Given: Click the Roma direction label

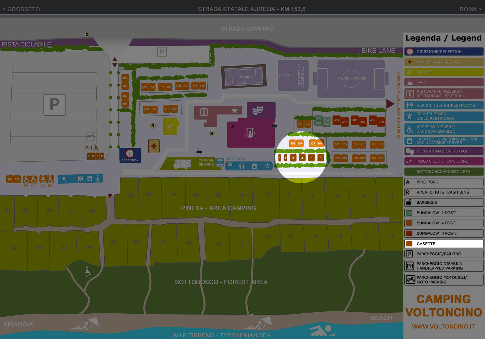Looking at the screenshot, I should pos(471,9).
